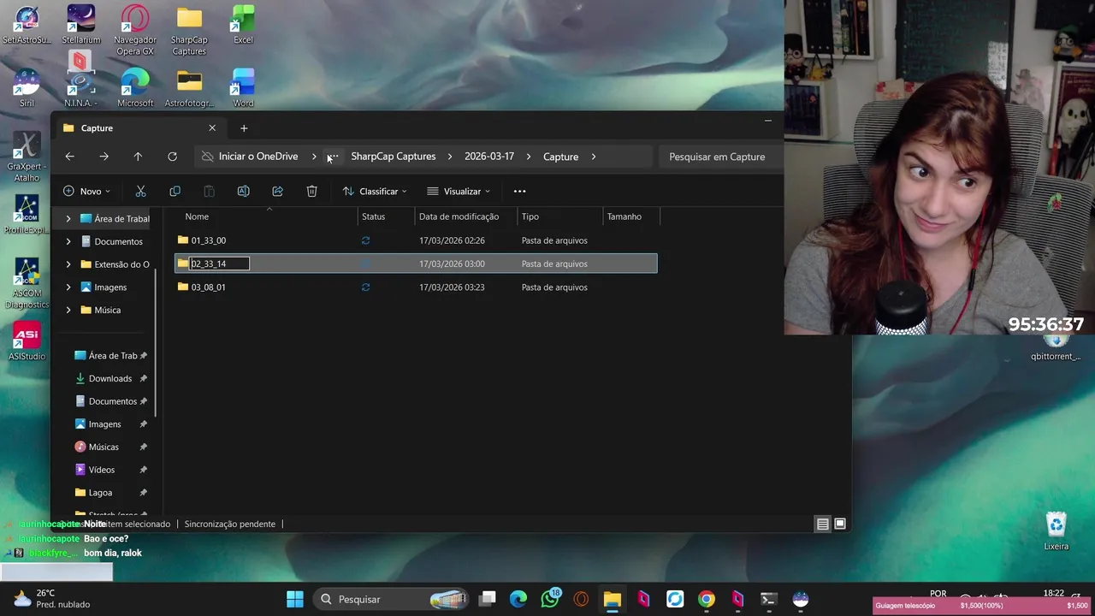1095x616 pixels.
Task: Select the 01_33_00 folder
Action: click(416, 240)
